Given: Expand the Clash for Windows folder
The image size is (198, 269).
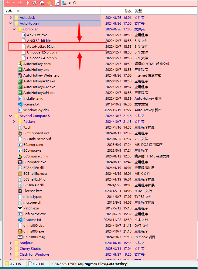Looking at the screenshot, I should [x=10, y=254].
